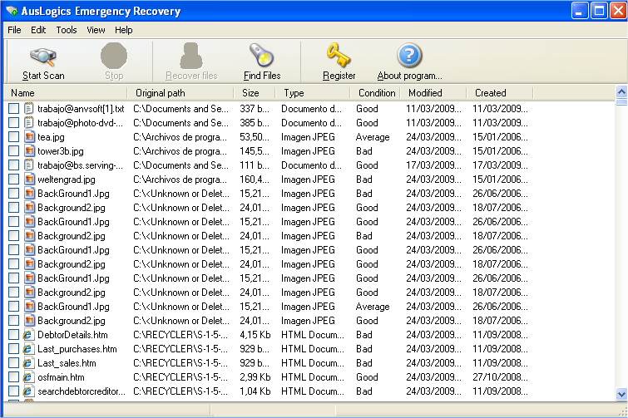Screen dimensions: 628x418
Task: Click the Recover files toolbar icon
Action: click(x=191, y=56)
